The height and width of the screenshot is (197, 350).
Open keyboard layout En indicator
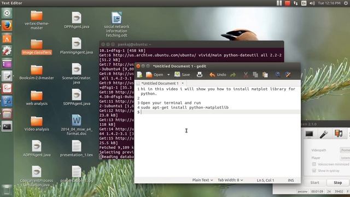[x=304, y=3]
